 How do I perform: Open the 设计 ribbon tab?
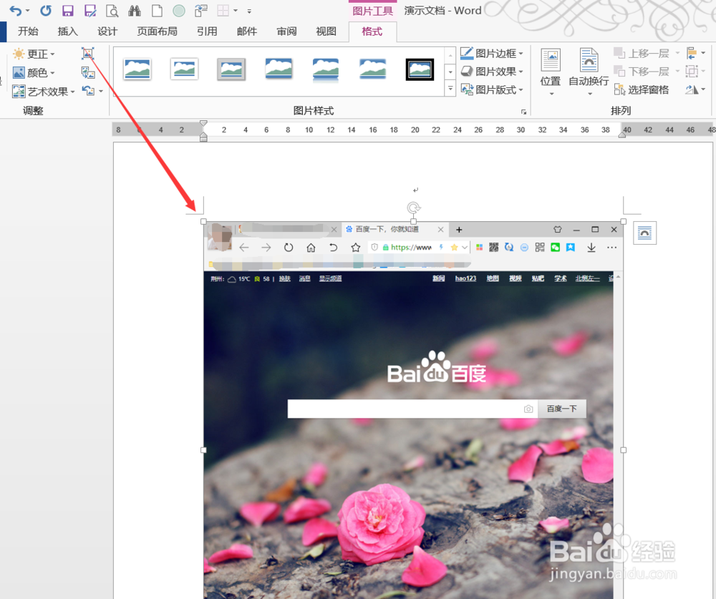click(x=107, y=31)
